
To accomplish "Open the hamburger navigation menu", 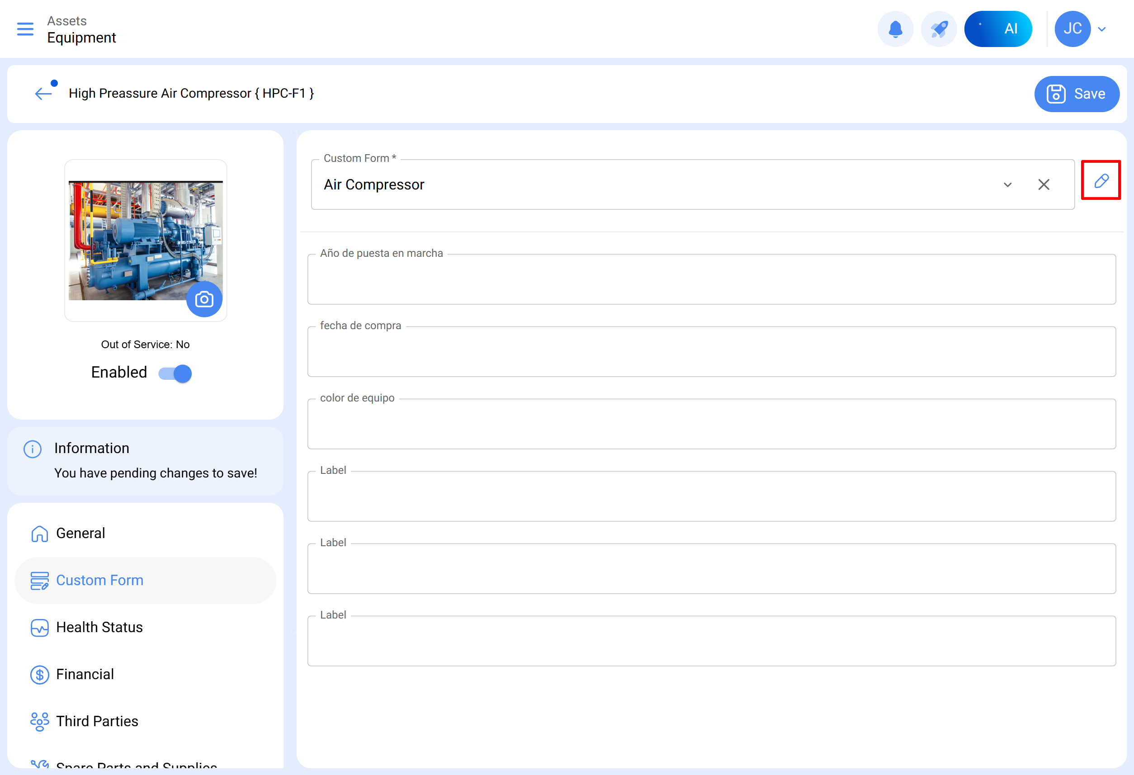I will coord(25,29).
